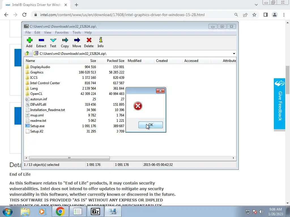Close the error dialog with X
290x217 pixels.
(x=160, y=91)
